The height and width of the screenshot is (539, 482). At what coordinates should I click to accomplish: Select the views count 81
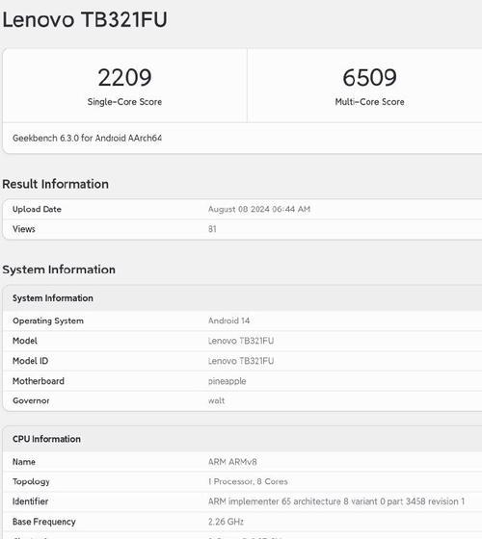[x=212, y=229]
